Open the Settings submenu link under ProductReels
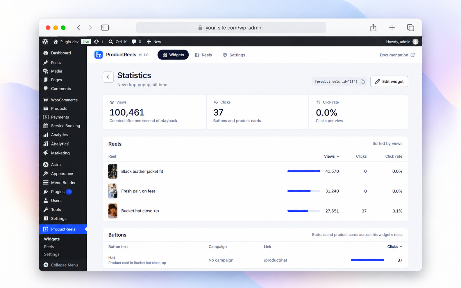This screenshot has height=288, width=461. [x=52, y=254]
